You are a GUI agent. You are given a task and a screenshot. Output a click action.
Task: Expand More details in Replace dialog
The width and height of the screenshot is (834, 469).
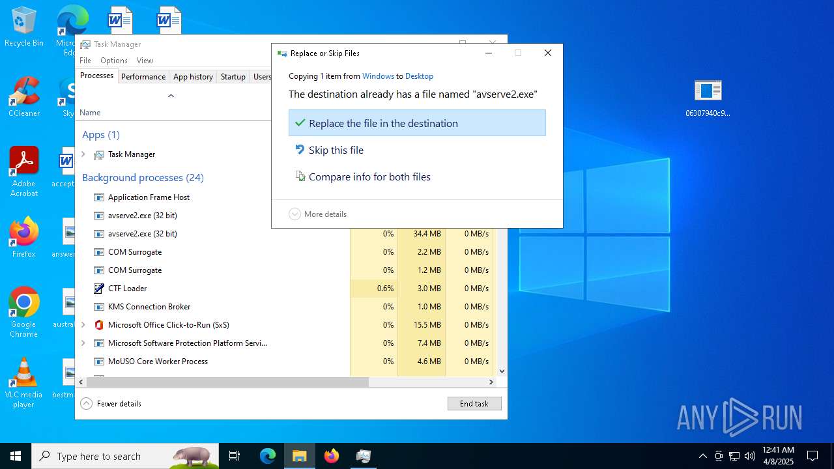pos(318,214)
